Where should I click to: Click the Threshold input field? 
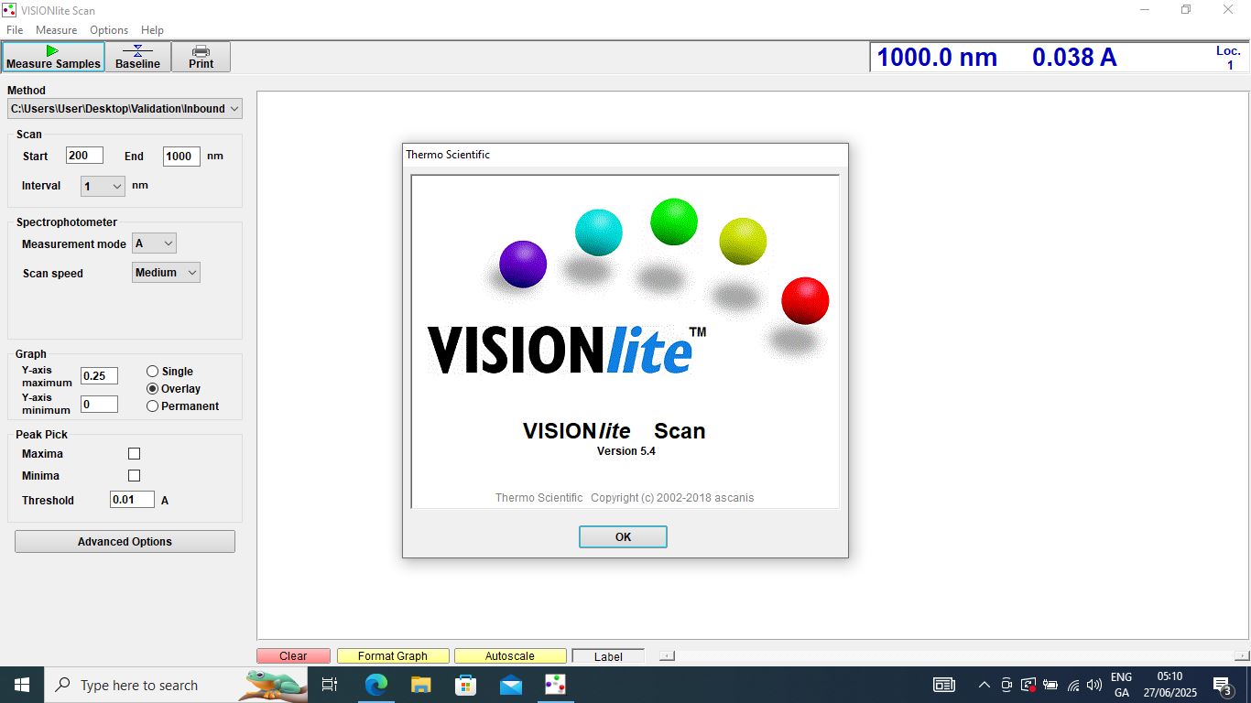click(132, 500)
